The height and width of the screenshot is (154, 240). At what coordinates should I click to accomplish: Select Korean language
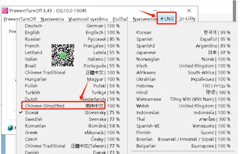pyautogui.click(x=183, y=33)
